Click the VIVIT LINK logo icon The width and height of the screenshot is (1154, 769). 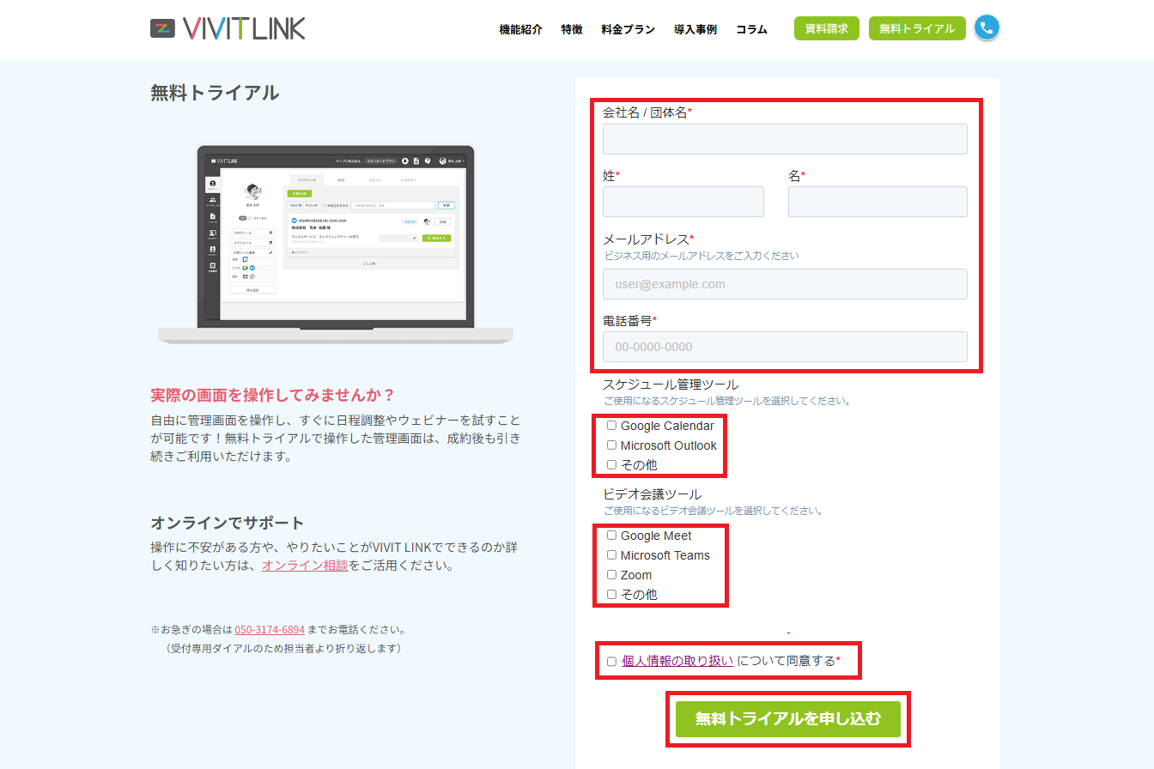pyautogui.click(x=163, y=27)
